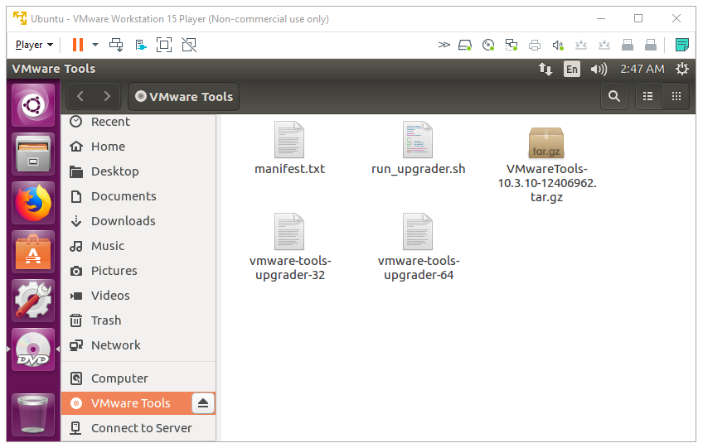This screenshot has width=703, height=448.
Task: Select the manifest.txt file
Action: pos(289,148)
